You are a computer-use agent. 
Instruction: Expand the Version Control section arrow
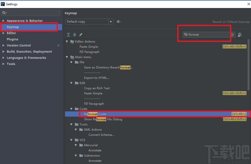coord(3,45)
